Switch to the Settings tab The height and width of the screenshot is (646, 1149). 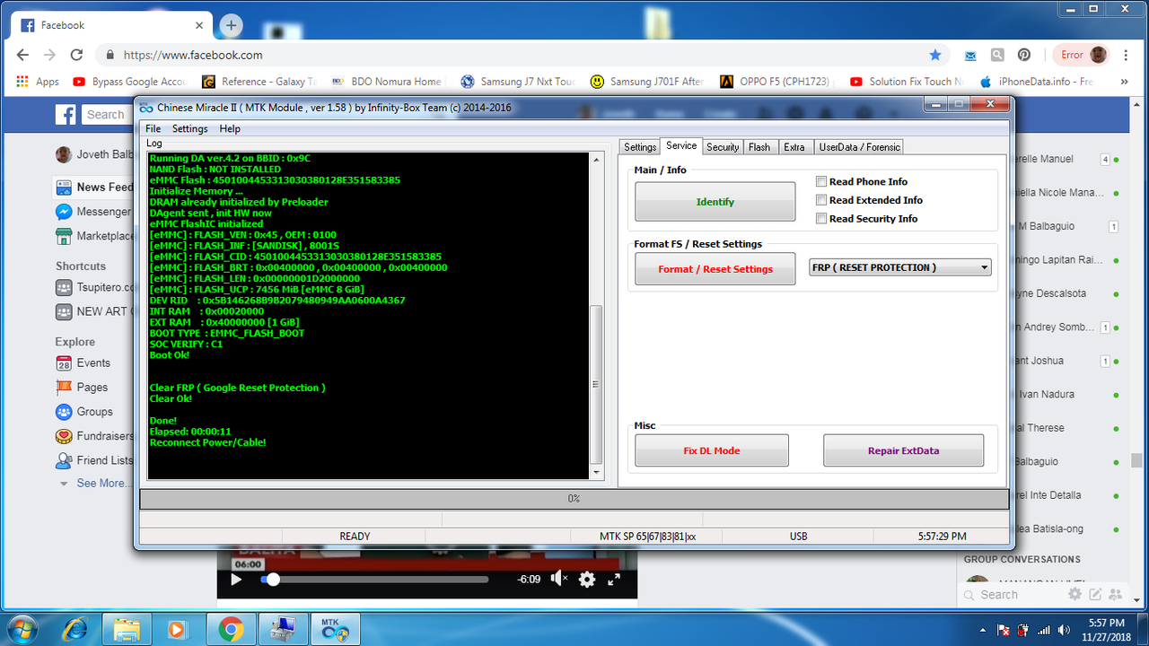coord(640,147)
